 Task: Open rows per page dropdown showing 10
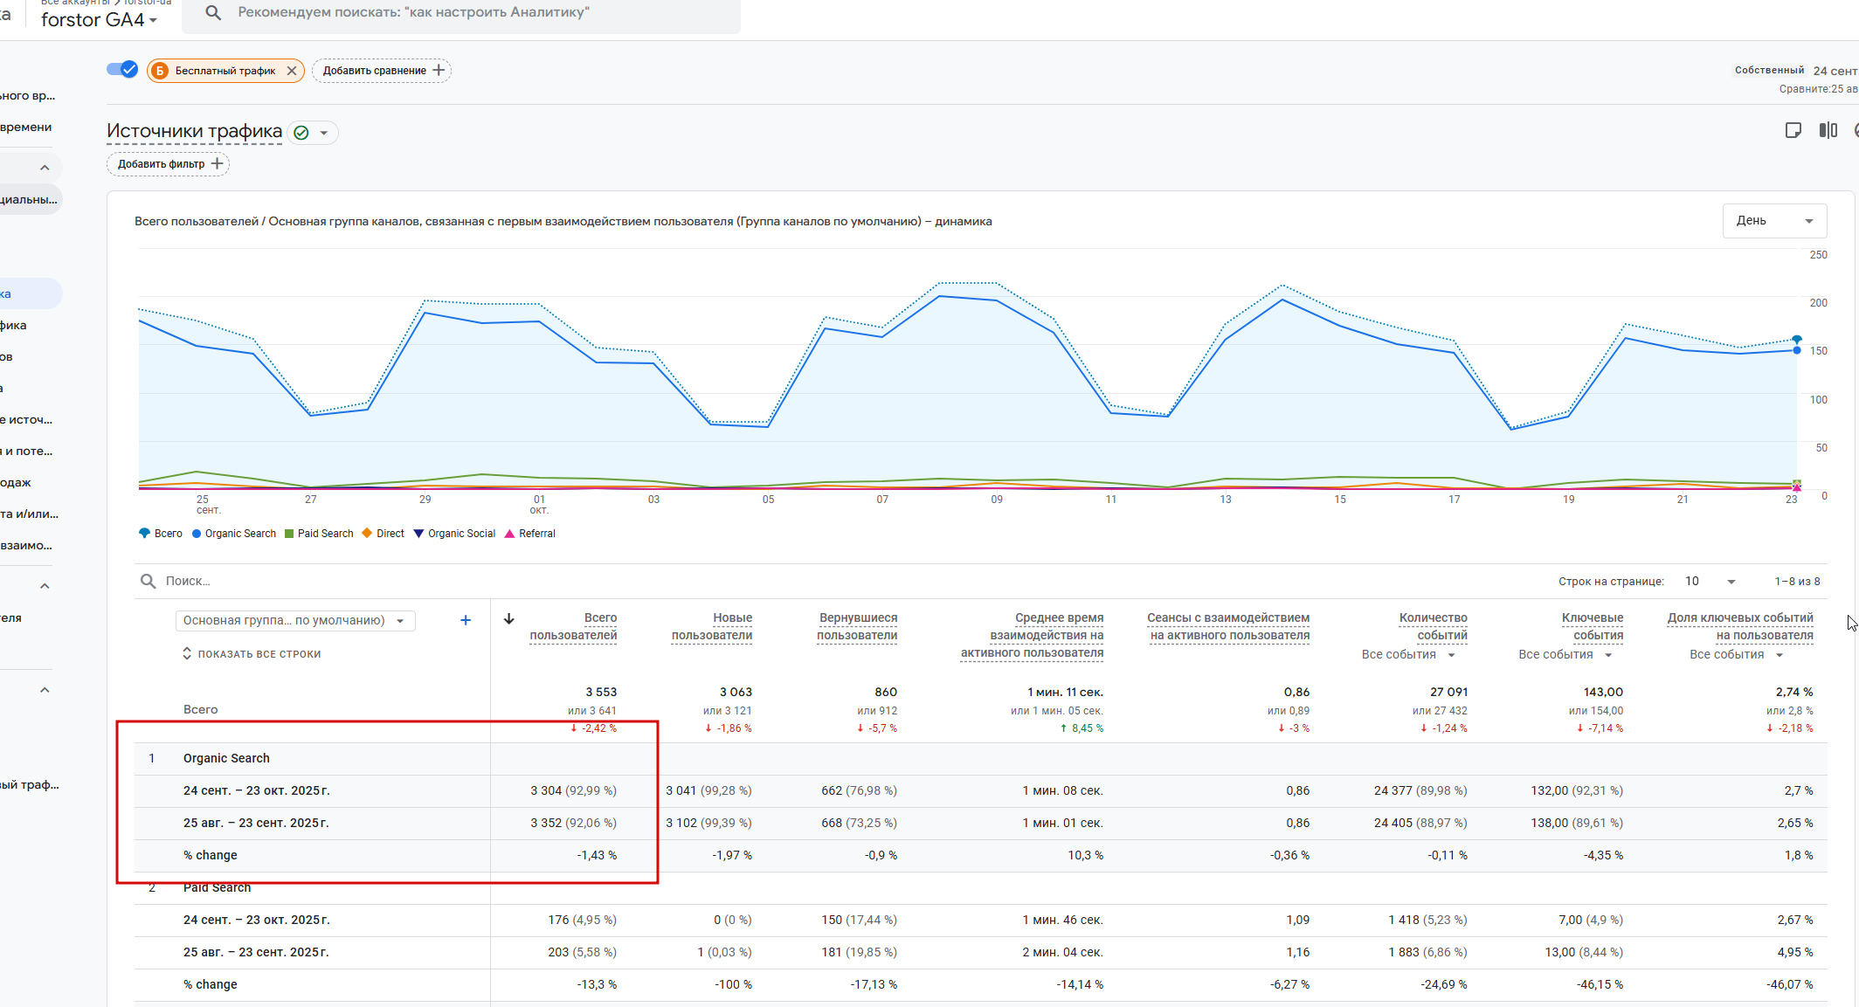[1710, 582]
